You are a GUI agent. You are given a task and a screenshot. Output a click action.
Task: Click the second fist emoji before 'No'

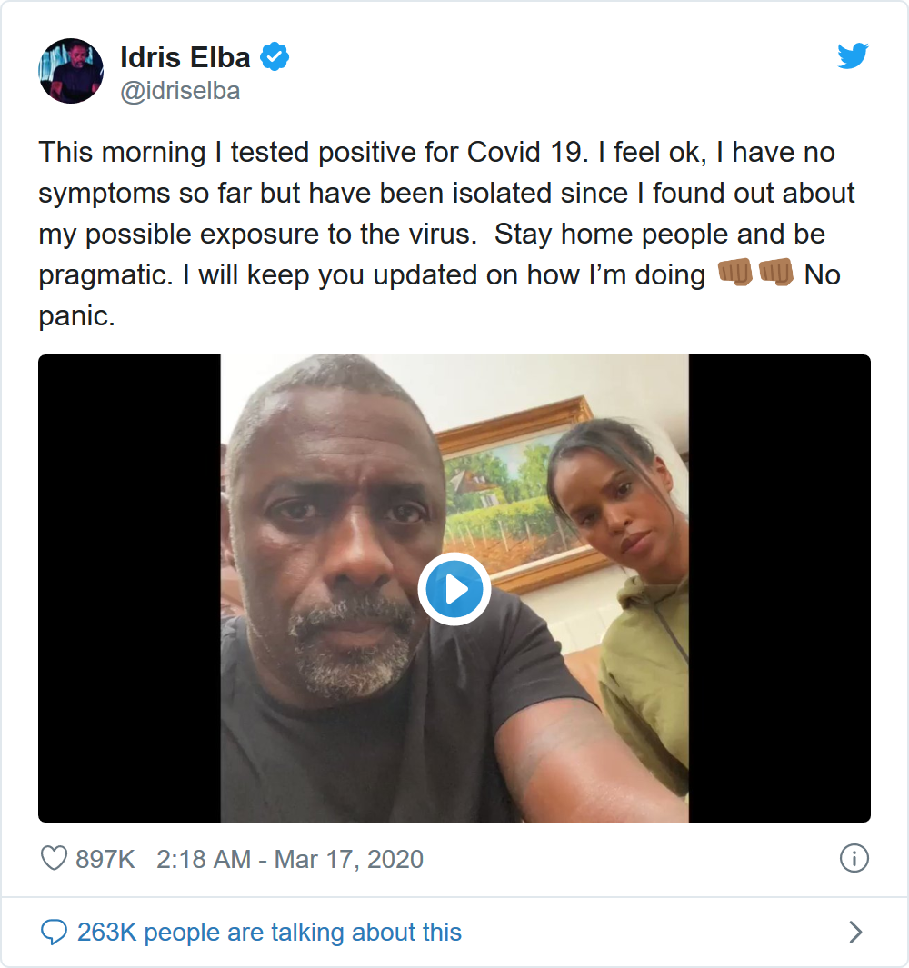coord(775,274)
